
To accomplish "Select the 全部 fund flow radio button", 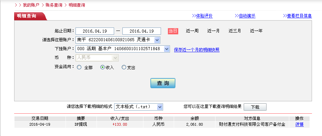I will coord(79,67).
